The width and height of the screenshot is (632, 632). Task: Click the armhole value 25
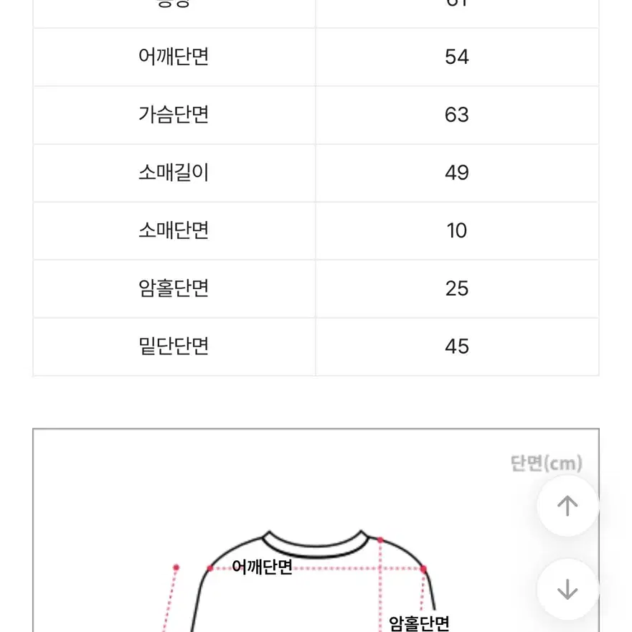tap(457, 288)
